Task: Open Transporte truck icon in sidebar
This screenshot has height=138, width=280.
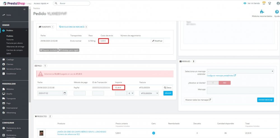Action: (4, 98)
